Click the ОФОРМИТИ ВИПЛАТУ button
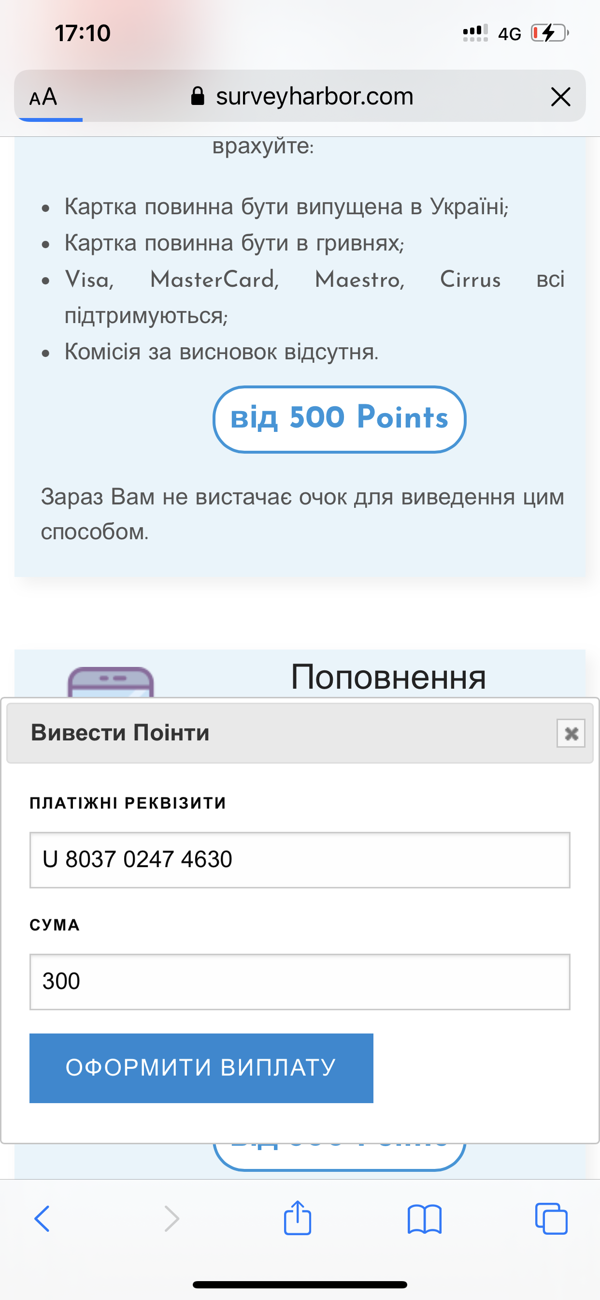The image size is (600, 1300). 201,1068
